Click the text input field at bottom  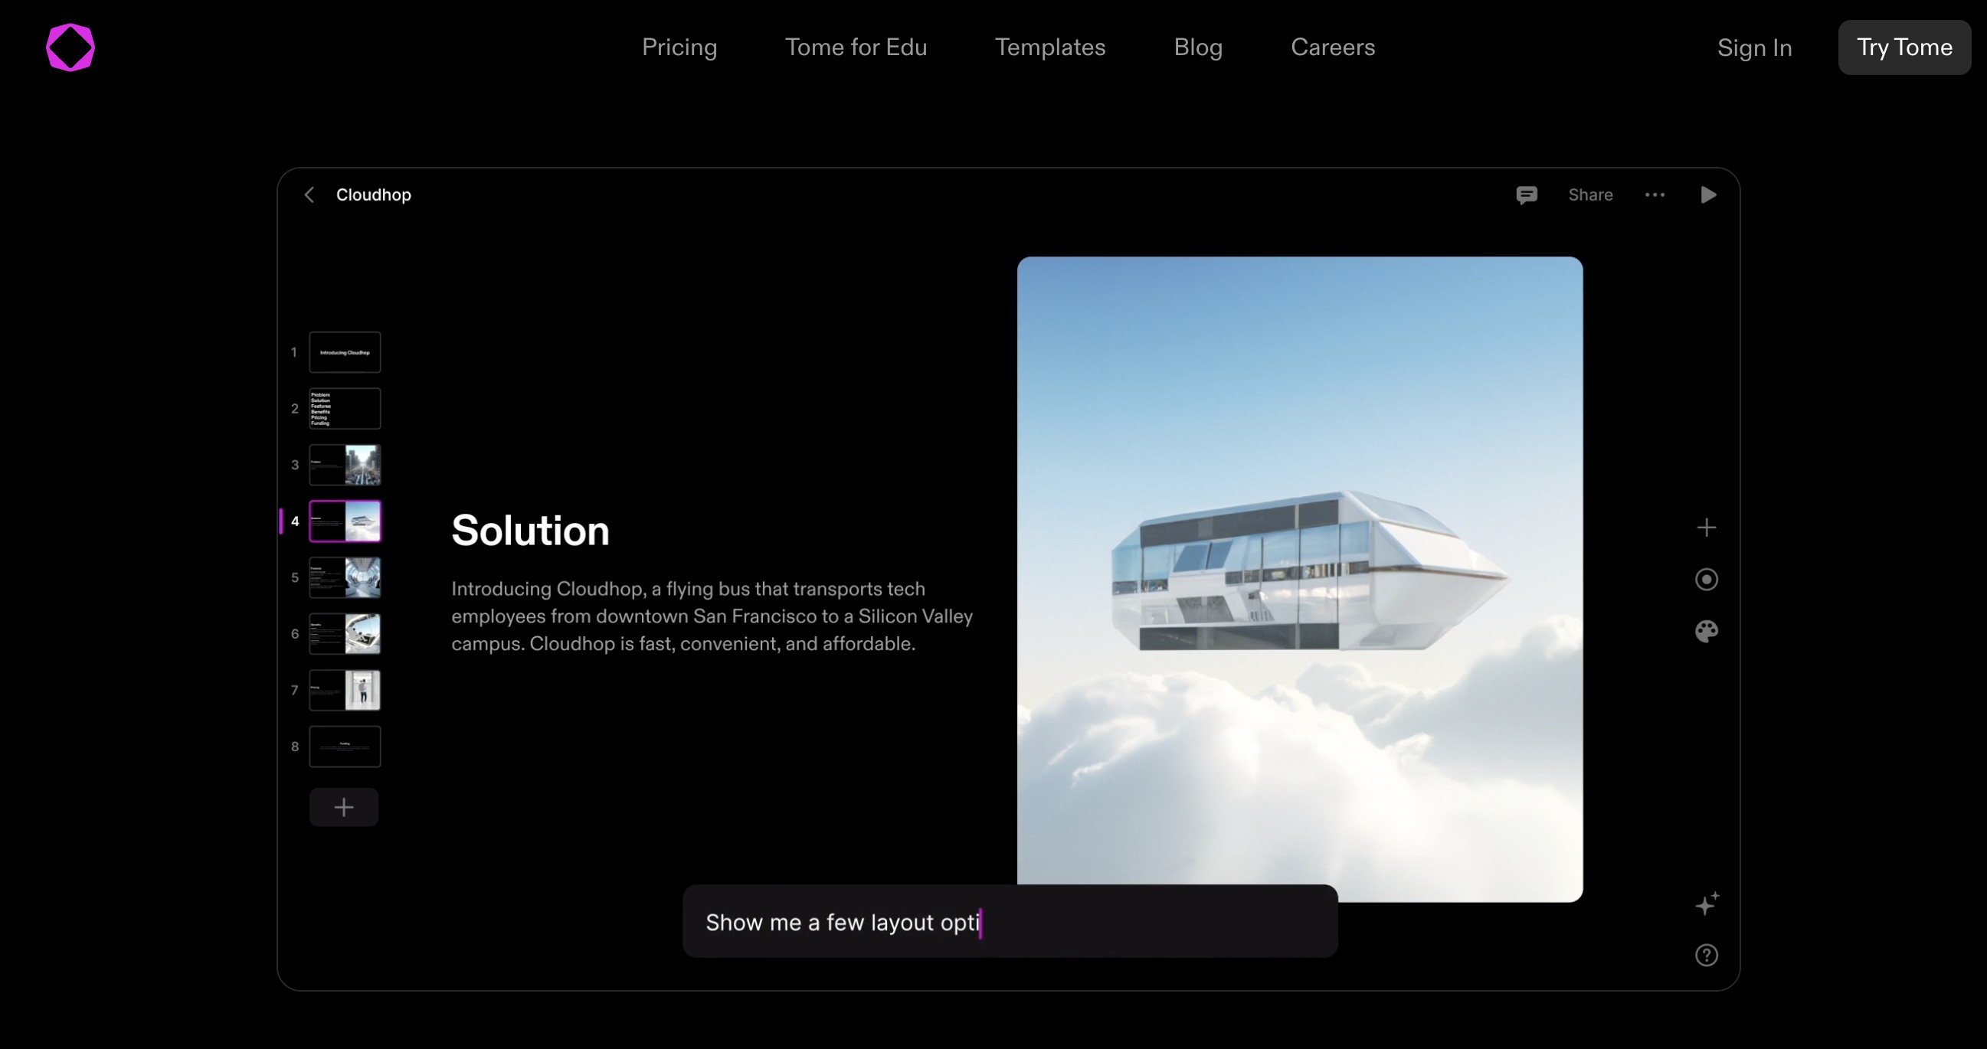1010,920
